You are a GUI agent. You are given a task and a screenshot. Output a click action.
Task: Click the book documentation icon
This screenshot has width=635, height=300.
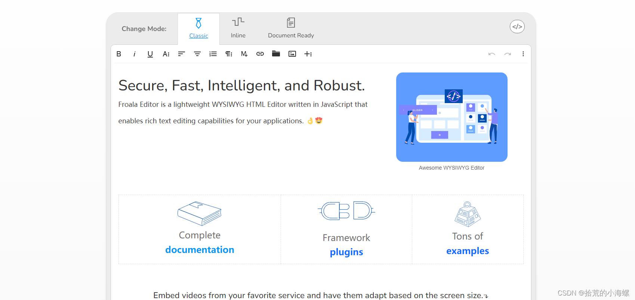200,214
